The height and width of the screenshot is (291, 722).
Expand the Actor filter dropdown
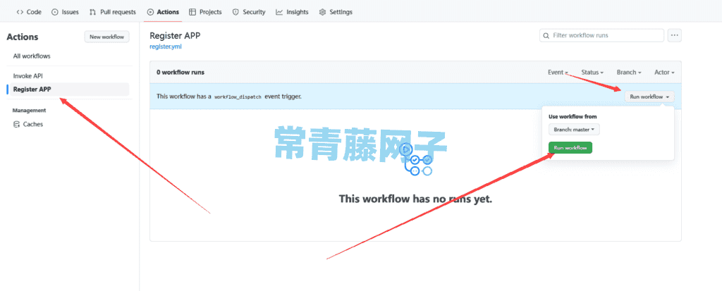tap(664, 73)
